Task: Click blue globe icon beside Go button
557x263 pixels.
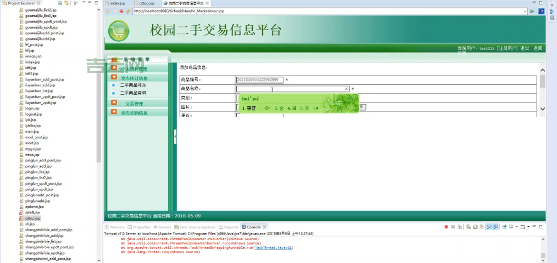Action: [541, 11]
